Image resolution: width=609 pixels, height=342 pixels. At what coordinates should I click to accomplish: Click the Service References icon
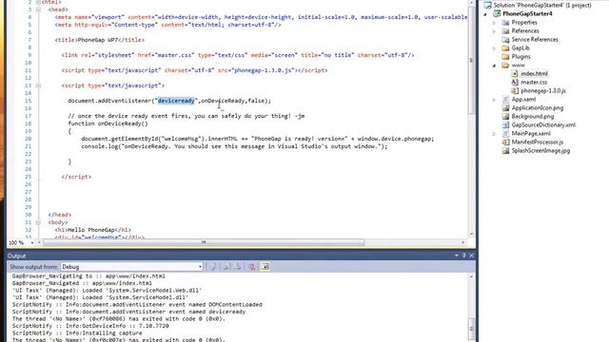point(505,40)
